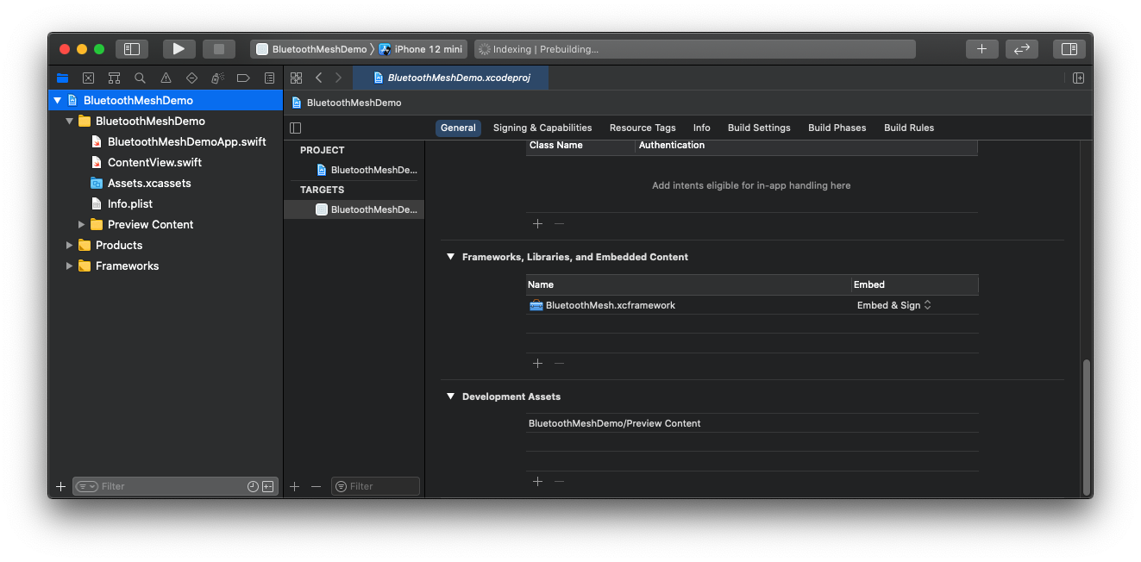Collapse the Development Assets section

[x=450, y=396]
